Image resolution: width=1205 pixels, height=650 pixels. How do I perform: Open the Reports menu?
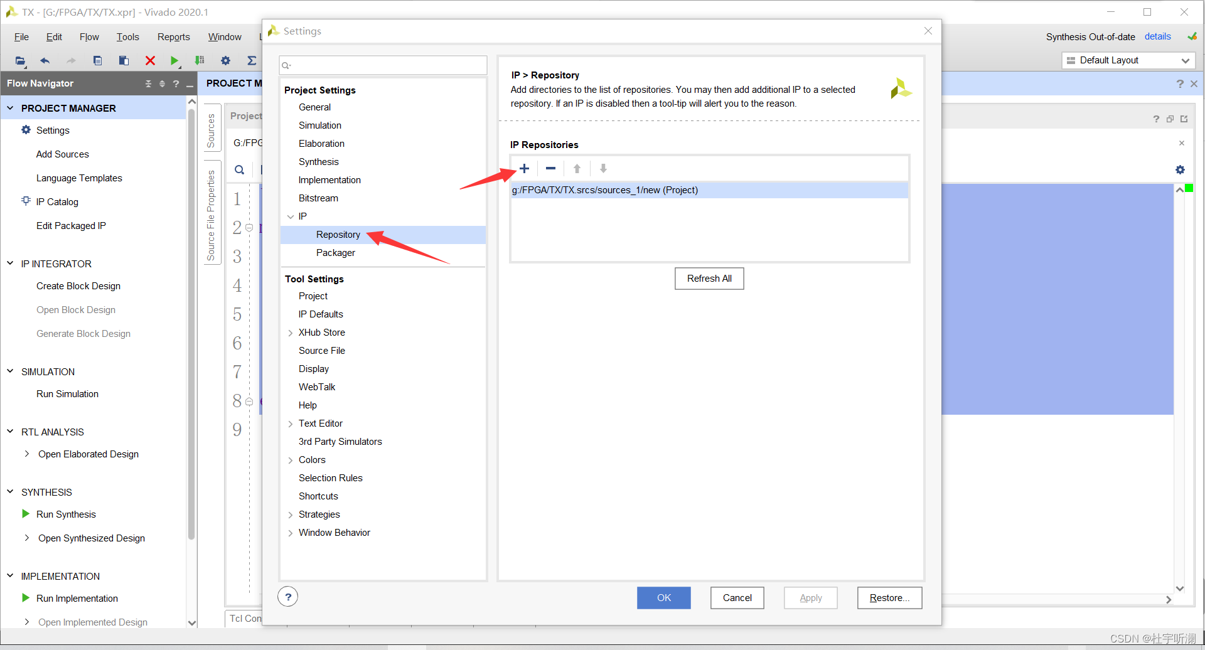pyautogui.click(x=173, y=37)
